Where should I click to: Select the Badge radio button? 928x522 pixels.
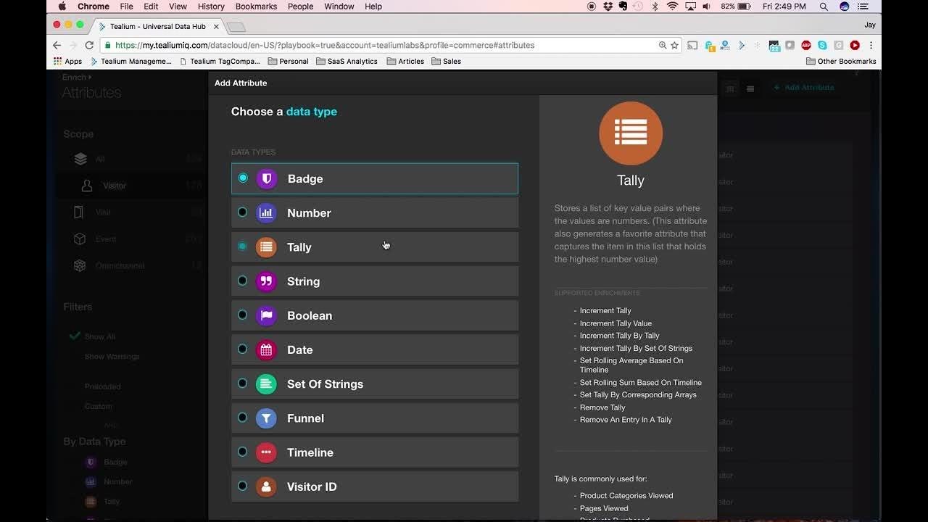click(x=243, y=178)
